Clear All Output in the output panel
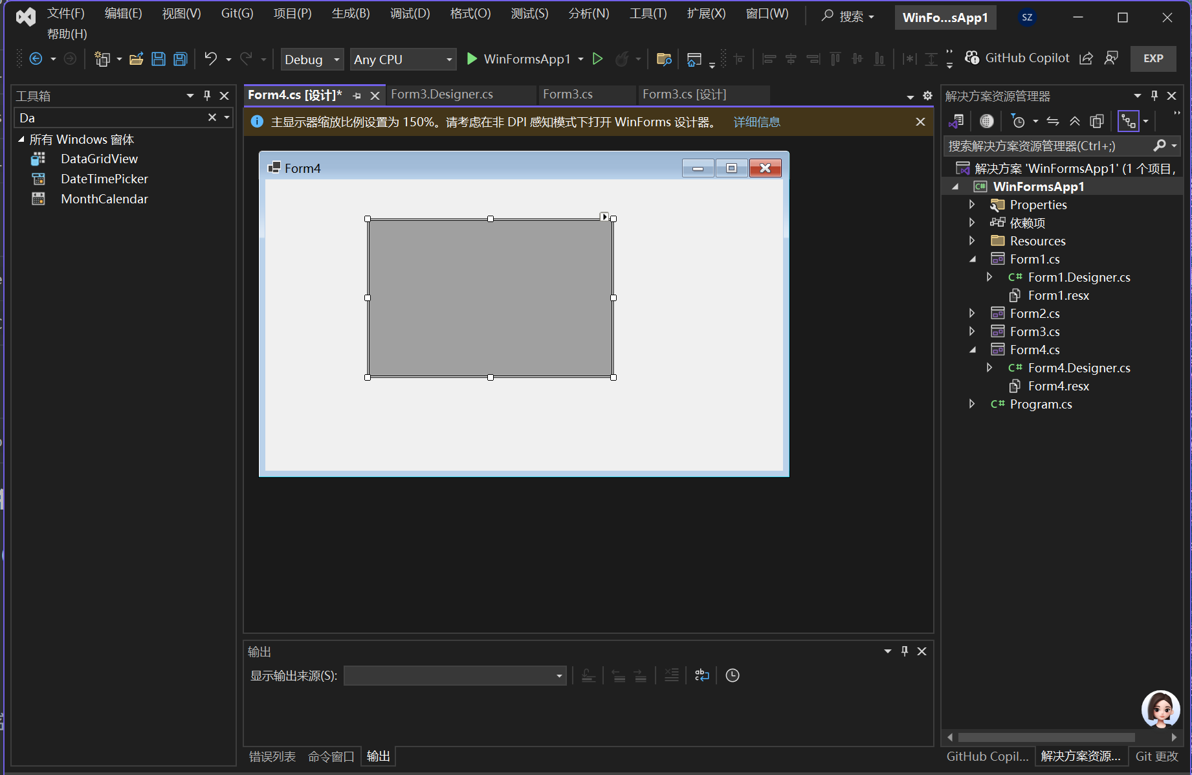Image resolution: width=1192 pixels, height=775 pixels. [x=672, y=675]
